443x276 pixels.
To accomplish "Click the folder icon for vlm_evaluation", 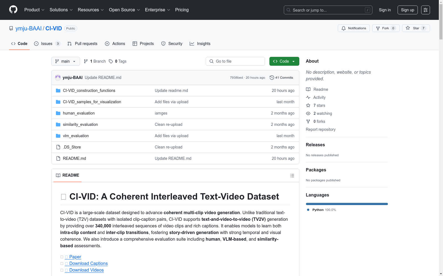I will (58, 136).
